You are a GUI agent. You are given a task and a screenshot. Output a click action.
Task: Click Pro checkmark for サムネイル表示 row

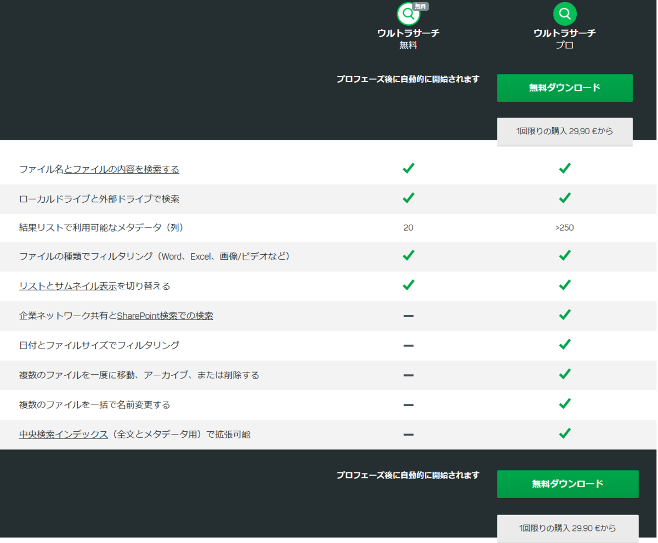[x=565, y=285]
